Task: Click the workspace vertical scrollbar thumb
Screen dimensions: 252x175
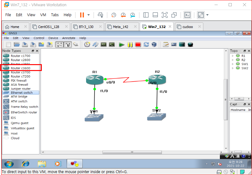Action: pyautogui.click(x=226, y=99)
